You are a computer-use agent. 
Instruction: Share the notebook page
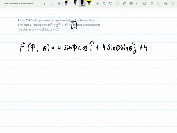(165, 3)
